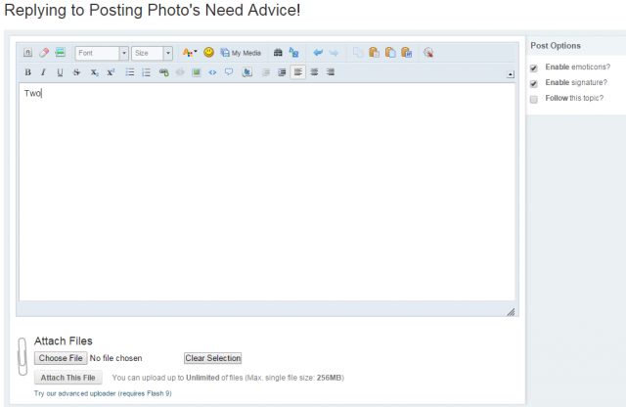Viewport: 626px width, 407px height.
Task: Check the Follow this topic box
Action: click(533, 99)
